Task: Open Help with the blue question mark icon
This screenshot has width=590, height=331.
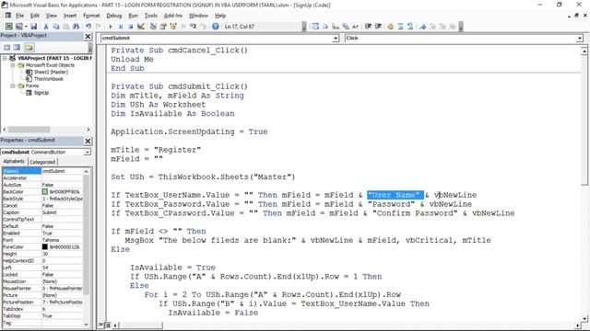Action: point(215,27)
